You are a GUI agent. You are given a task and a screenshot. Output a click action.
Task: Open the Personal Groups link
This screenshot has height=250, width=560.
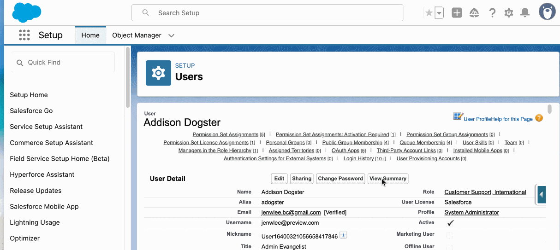tap(286, 143)
